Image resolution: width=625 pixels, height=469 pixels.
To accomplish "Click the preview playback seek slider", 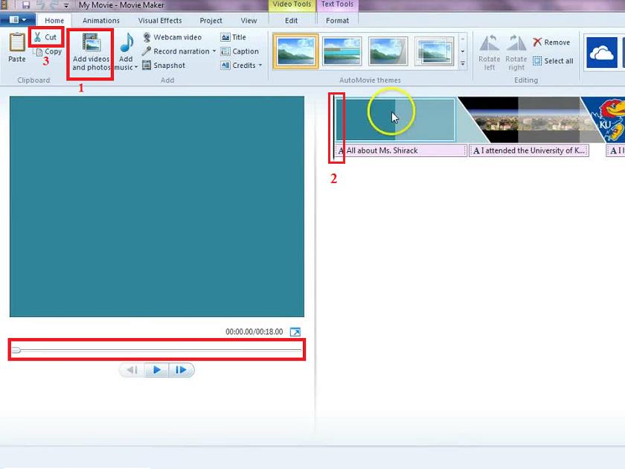I will 156,350.
